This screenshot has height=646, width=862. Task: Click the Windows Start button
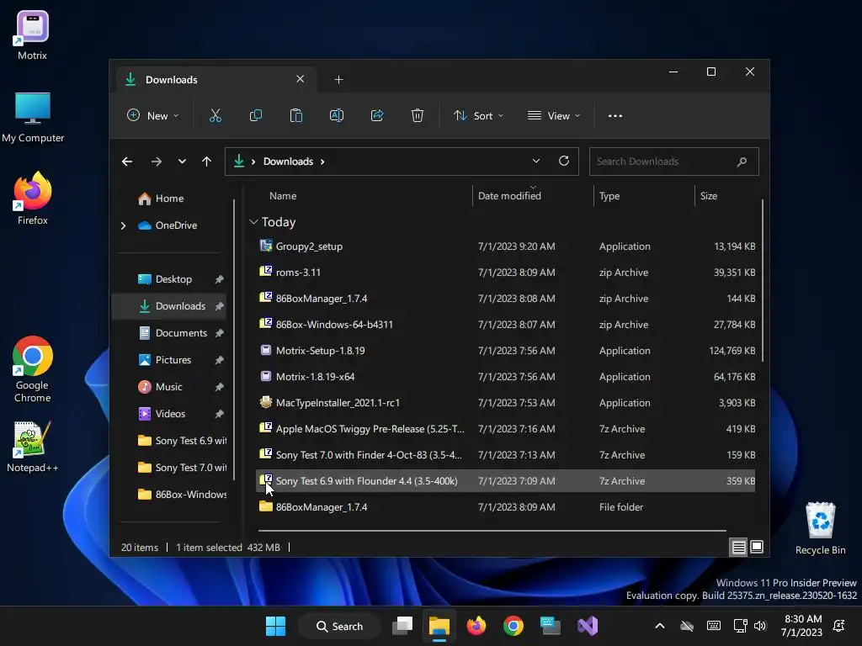click(x=275, y=626)
